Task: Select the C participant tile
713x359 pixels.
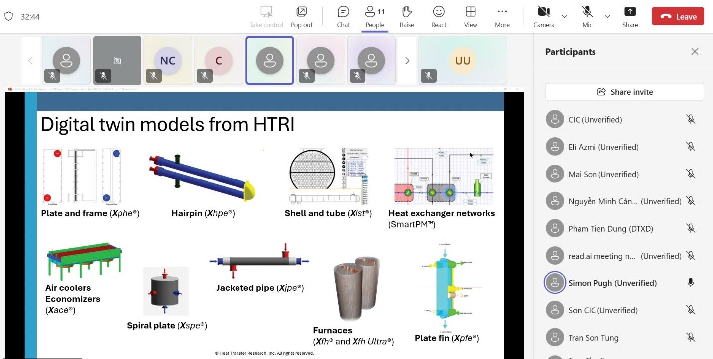Action: tap(219, 61)
